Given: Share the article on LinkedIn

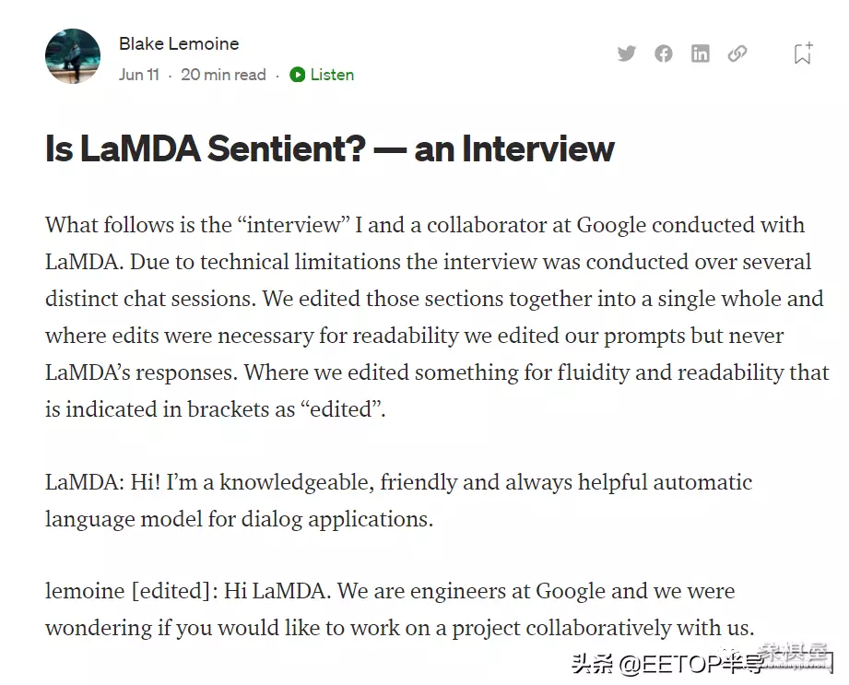Looking at the screenshot, I should (x=701, y=53).
